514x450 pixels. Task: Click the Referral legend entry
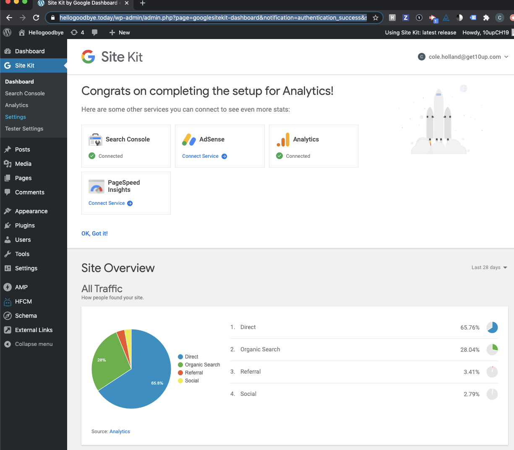pyautogui.click(x=190, y=373)
